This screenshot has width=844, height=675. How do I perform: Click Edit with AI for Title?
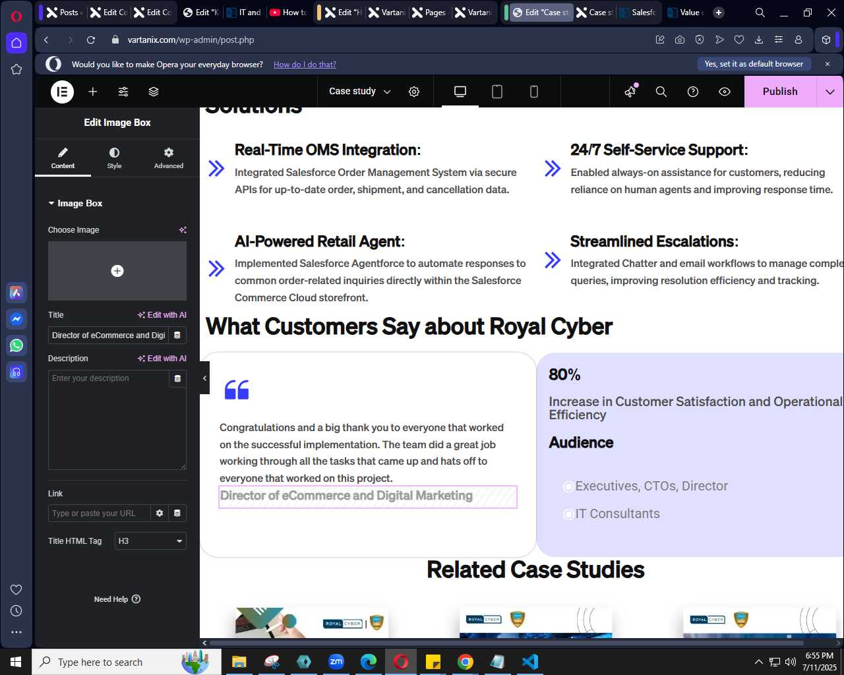(162, 315)
